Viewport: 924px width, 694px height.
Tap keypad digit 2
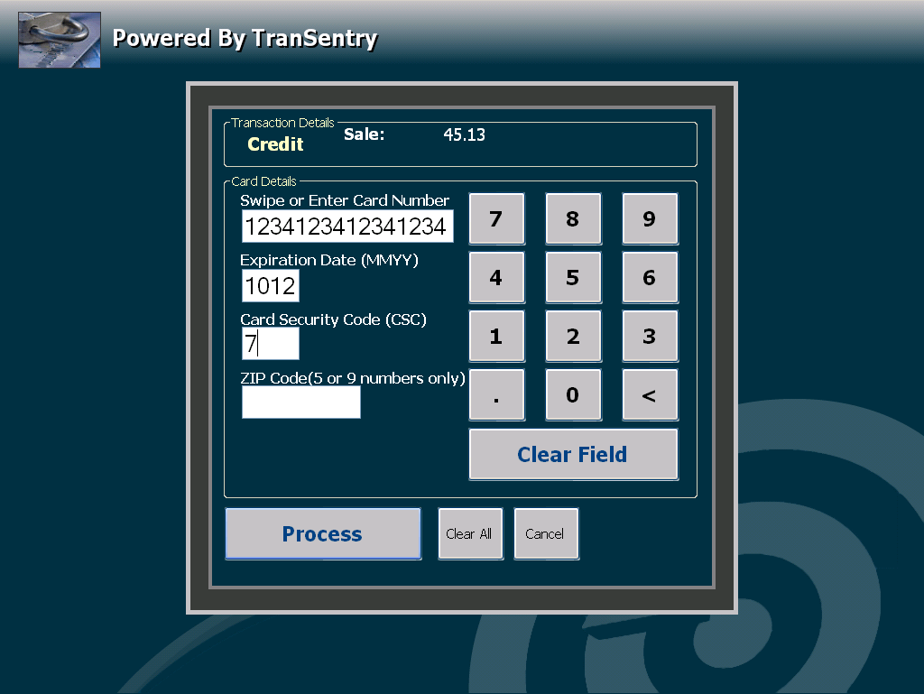573,337
